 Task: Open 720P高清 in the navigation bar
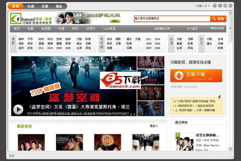tap(109, 29)
